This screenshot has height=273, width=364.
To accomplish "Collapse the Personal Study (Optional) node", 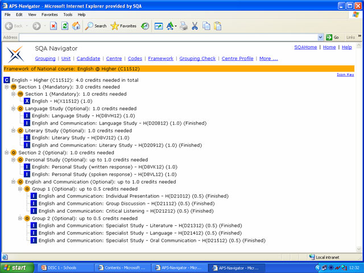I will (13, 160).
